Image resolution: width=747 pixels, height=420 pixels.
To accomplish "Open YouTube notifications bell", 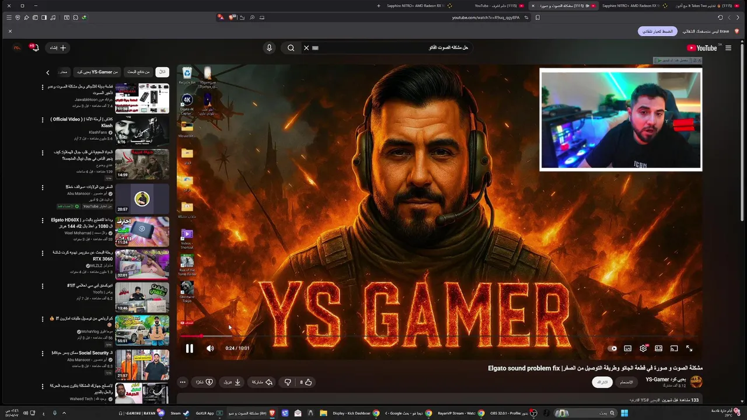I will point(34,47).
